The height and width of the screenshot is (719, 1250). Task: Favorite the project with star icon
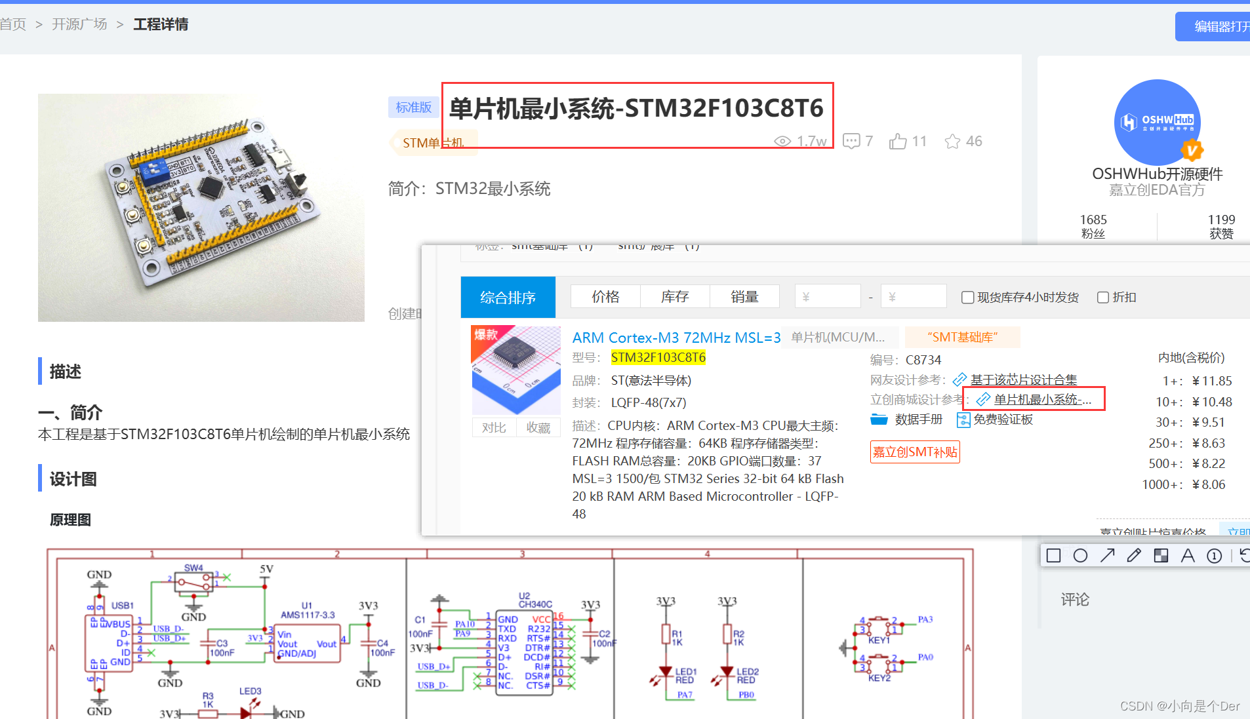(x=952, y=141)
